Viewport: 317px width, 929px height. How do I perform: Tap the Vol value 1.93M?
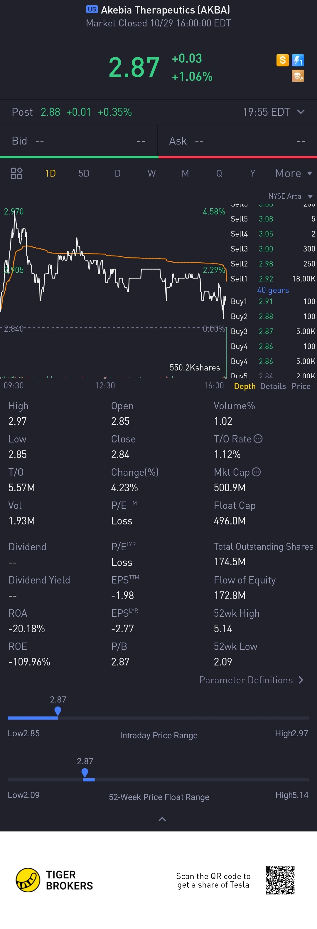pyautogui.click(x=22, y=521)
